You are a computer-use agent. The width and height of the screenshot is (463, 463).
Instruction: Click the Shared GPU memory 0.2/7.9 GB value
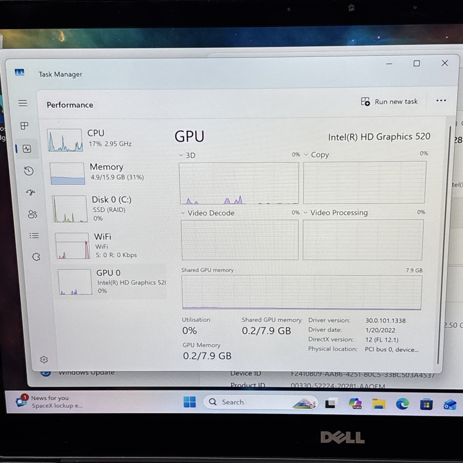[266, 330]
